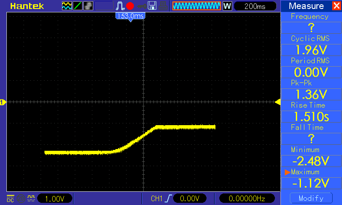Select the Fall Time measurement label
Screen dimensions: 342x205
pos(307,127)
